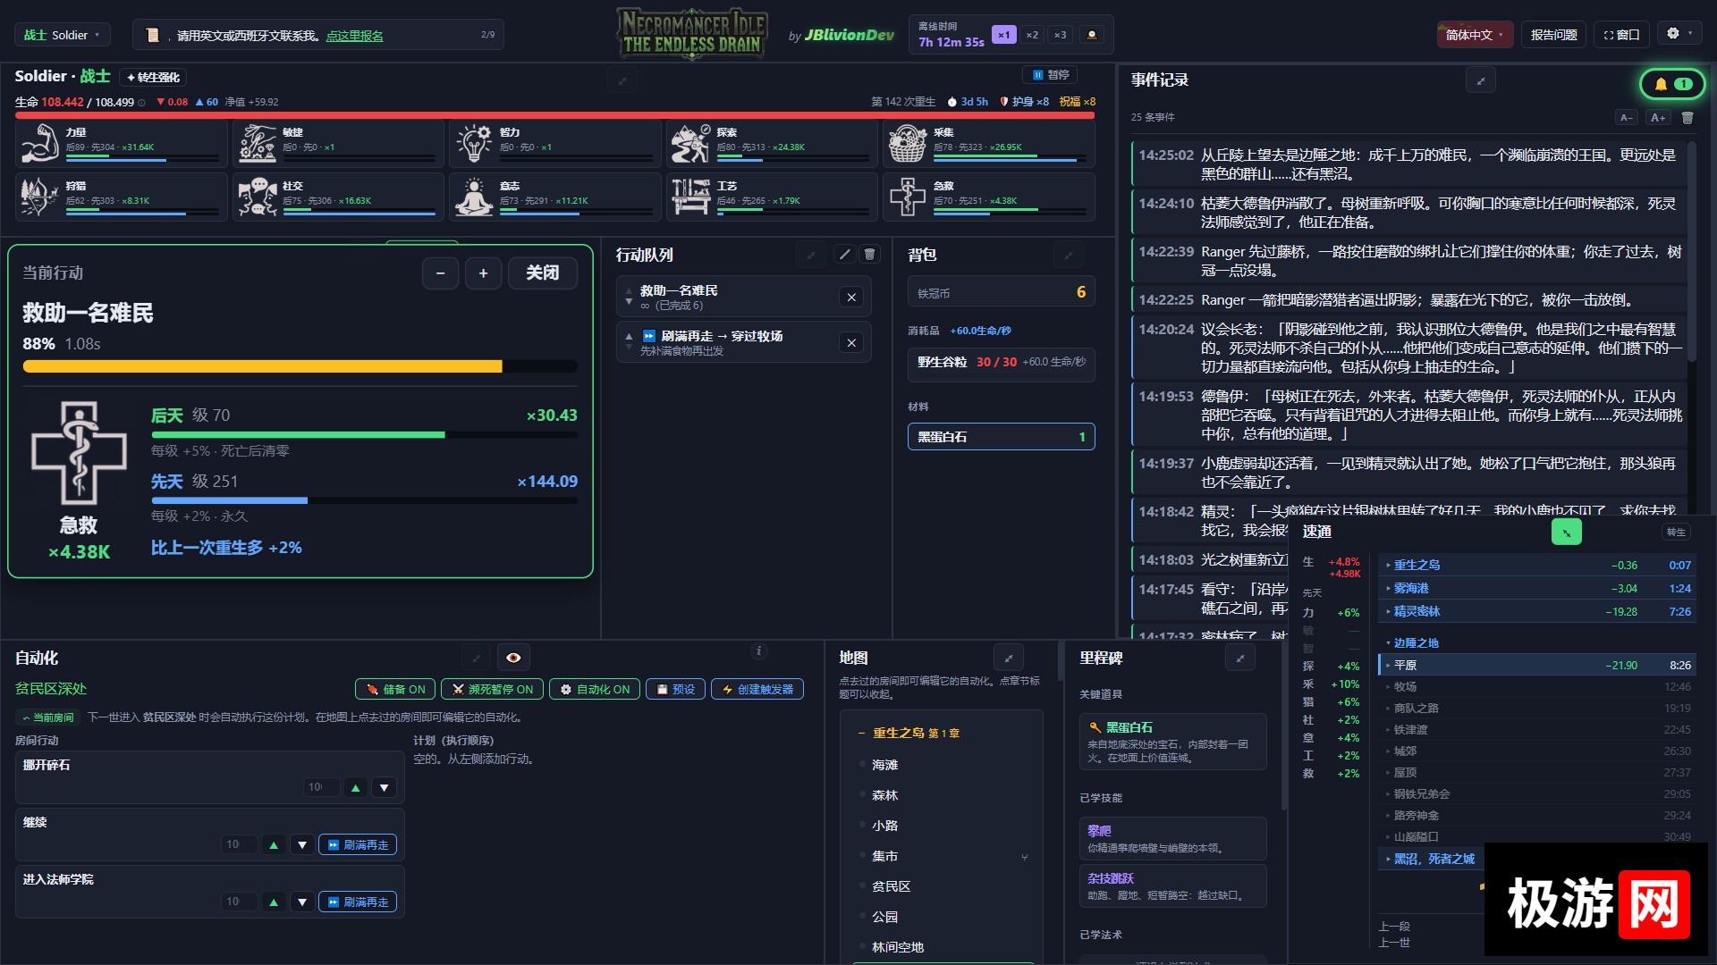Viewport: 1717px width, 965px height.
Task: Open 重生之岛 第1章 map chapter
Action: pyautogui.click(x=916, y=733)
